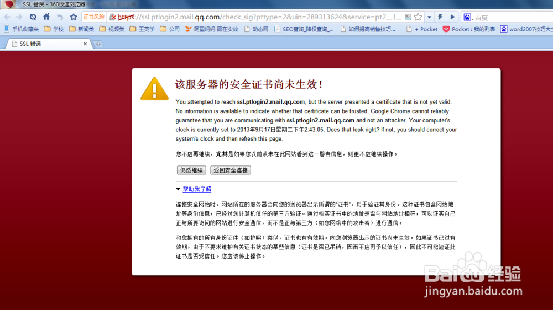Click the browser back arrow
The image size is (553, 310).
pyautogui.click(x=7, y=17)
